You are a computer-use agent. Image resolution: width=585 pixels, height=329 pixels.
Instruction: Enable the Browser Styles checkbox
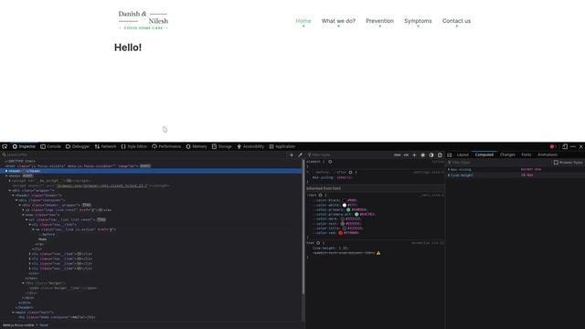(x=556, y=163)
